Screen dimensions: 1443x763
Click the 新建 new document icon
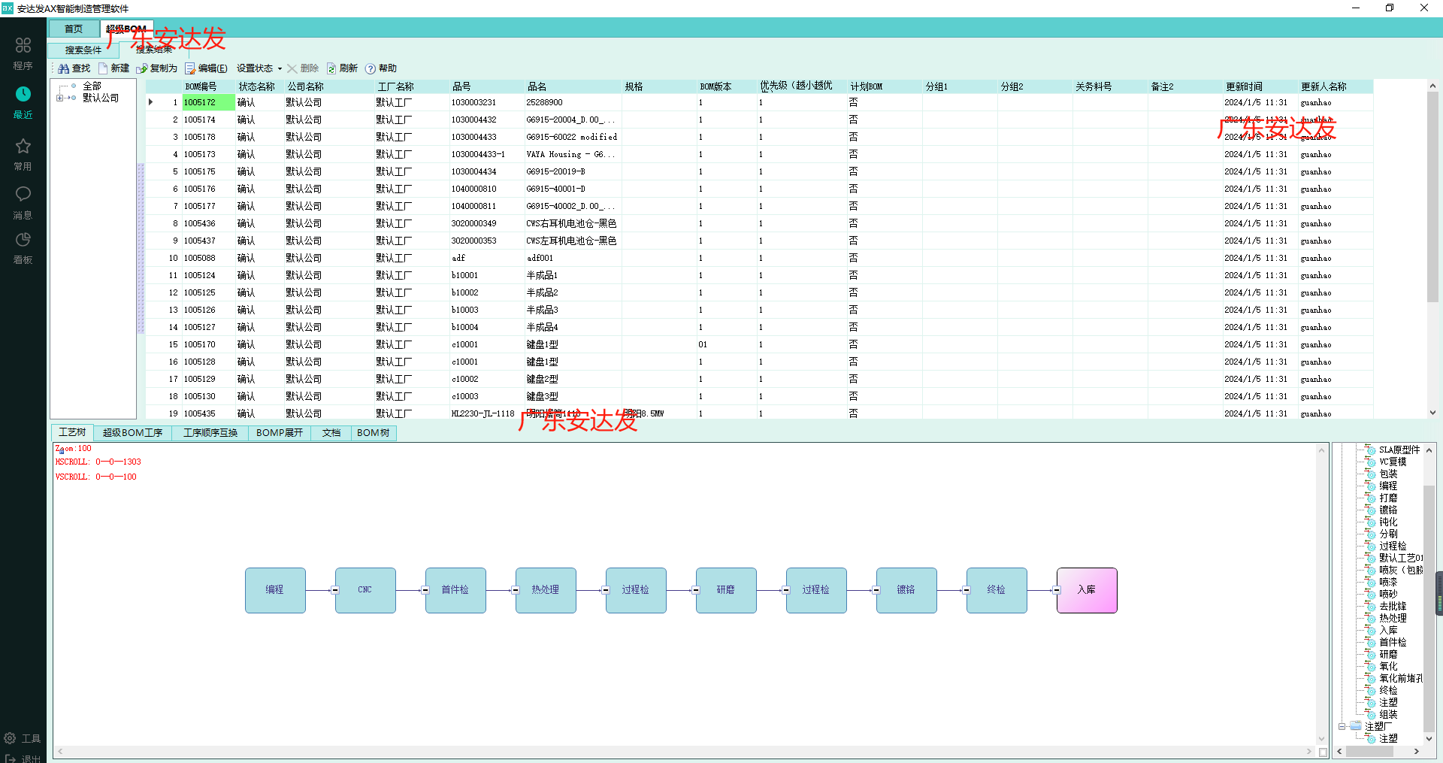pyautogui.click(x=103, y=68)
